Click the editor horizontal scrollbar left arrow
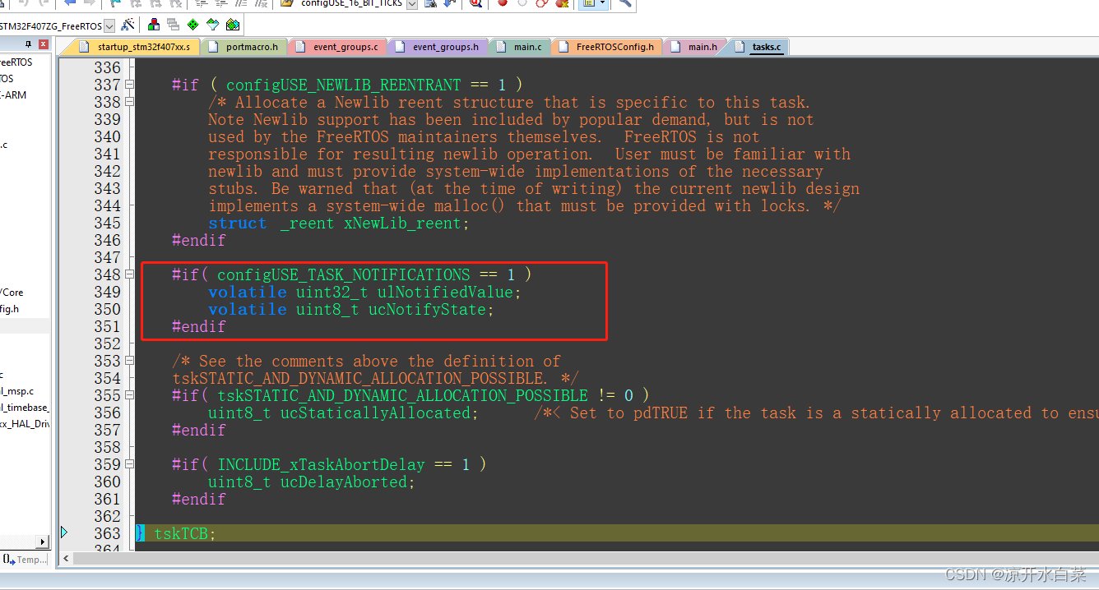The image size is (1099, 590). point(67,559)
